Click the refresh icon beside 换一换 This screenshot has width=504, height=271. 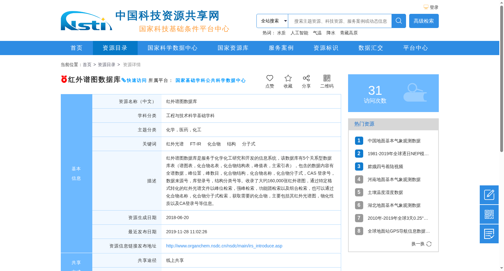pos(429,244)
